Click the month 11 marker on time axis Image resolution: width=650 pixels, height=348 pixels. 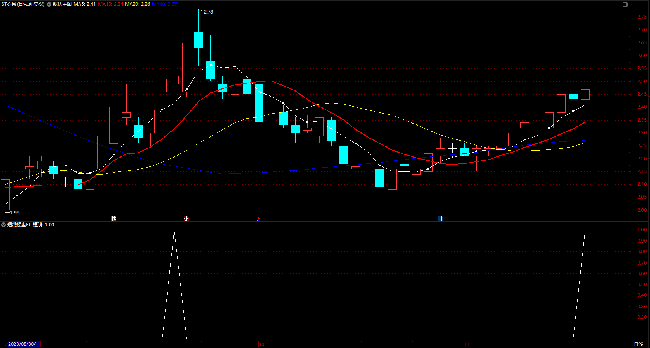tap(467, 345)
